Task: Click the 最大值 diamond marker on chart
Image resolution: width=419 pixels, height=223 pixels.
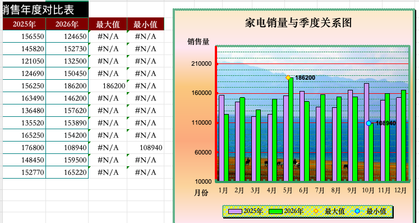Action: 288,78
